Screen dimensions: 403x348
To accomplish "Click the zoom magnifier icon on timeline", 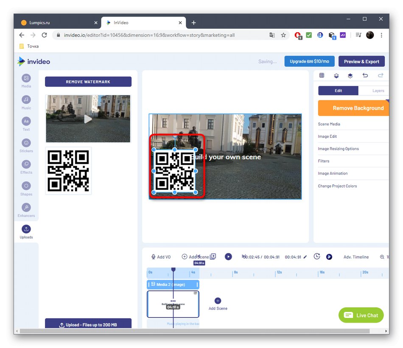I will (382, 257).
